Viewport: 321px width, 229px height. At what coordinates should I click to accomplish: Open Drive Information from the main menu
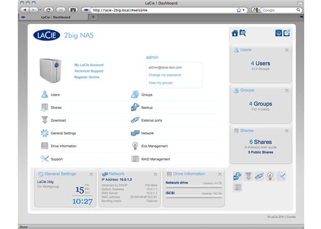[64, 146]
